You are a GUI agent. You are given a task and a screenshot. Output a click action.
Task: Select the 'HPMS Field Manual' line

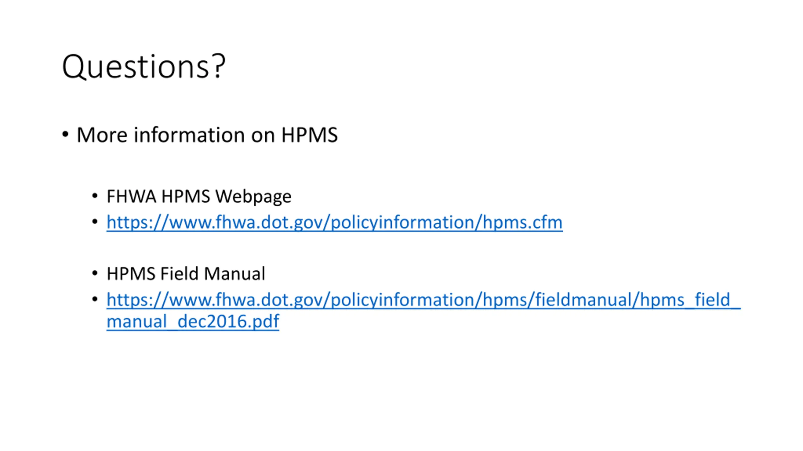186,274
